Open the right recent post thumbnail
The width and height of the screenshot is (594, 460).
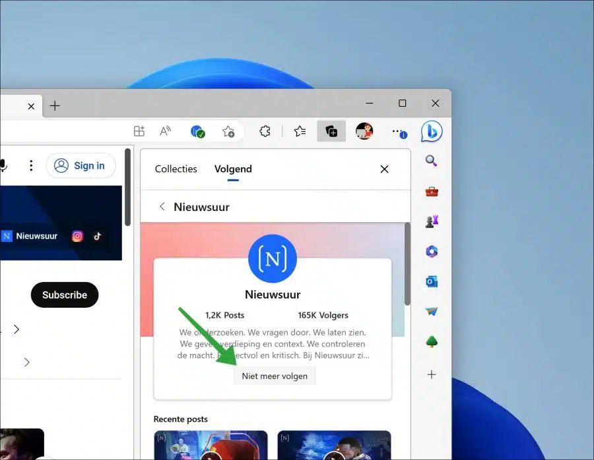(x=334, y=446)
